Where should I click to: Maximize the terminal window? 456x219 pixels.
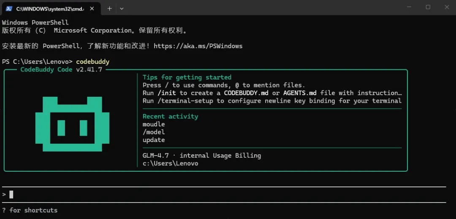click(428, 7)
